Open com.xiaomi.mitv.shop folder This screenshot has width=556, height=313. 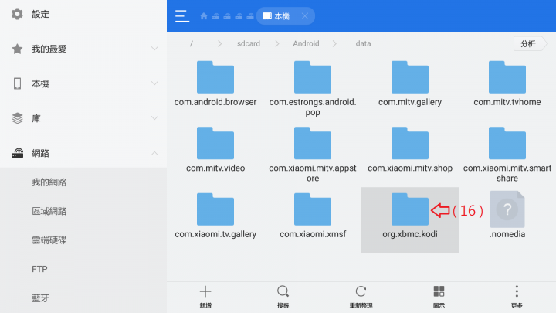tap(410, 150)
